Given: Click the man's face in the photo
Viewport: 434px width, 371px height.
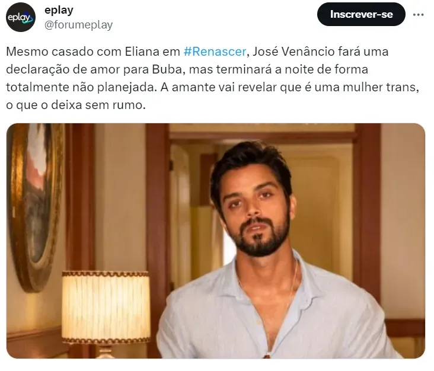Looking at the screenshot, I should click(x=254, y=210).
